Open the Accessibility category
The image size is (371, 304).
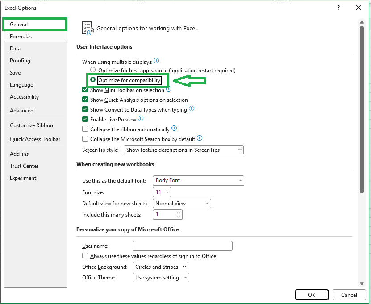[35, 97]
